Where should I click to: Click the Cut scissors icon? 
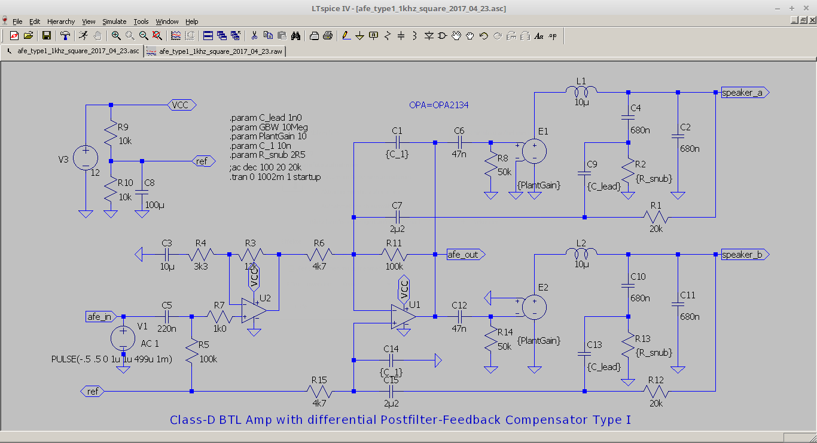coord(254,36)
